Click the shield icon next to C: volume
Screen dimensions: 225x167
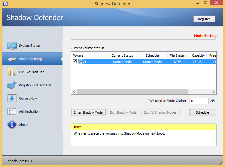[x=80, y=61]
